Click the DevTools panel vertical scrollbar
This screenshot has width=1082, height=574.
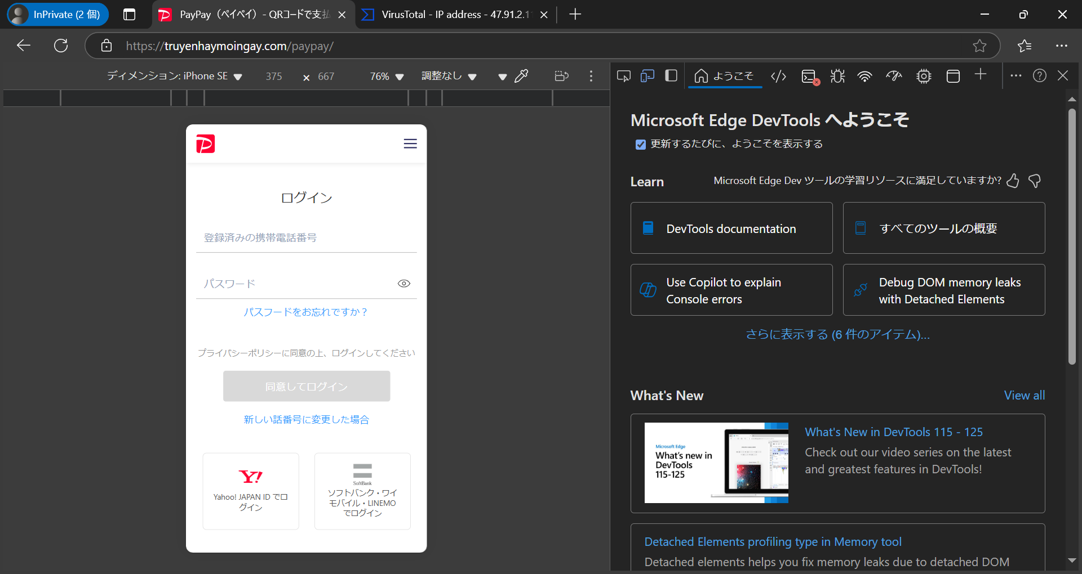(1072, 236)
